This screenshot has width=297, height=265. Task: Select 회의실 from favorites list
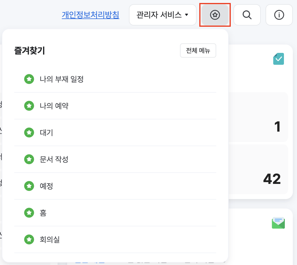pyautogui.click(x=50, y=239)
